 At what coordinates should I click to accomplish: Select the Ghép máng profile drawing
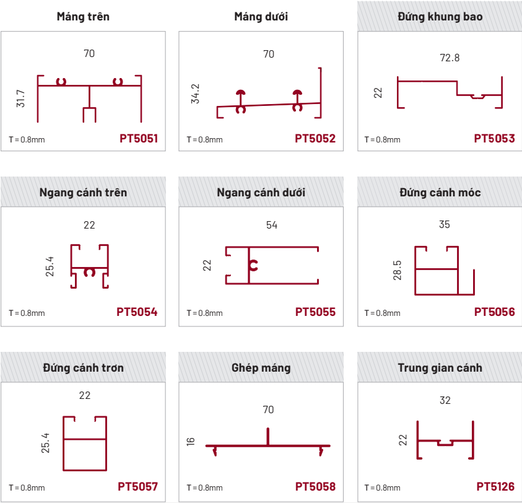pyautogui.click(x=268, y=443)
